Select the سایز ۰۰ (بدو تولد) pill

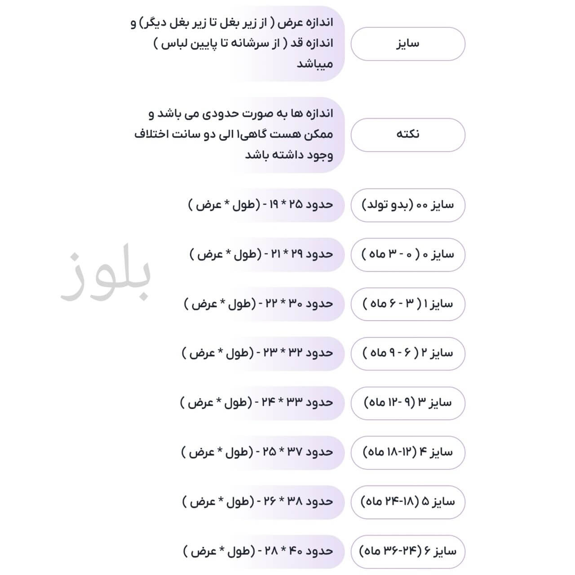[407, 205]
